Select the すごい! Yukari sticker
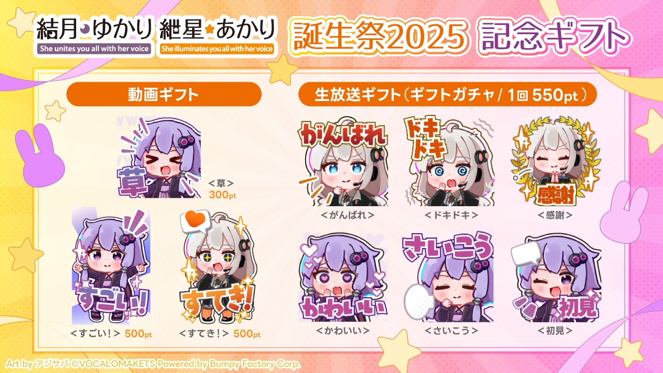Screen dimensions: 663x373 coord(111,266)
